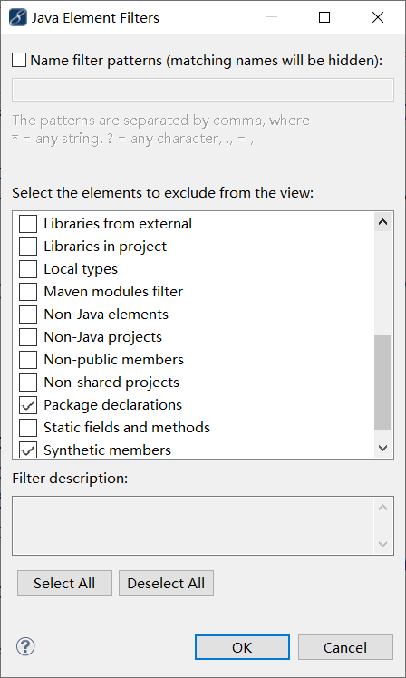The height and width of the screenshot is (678, 406).
Task: Confirm with the OK button
Action: [242, 647]
